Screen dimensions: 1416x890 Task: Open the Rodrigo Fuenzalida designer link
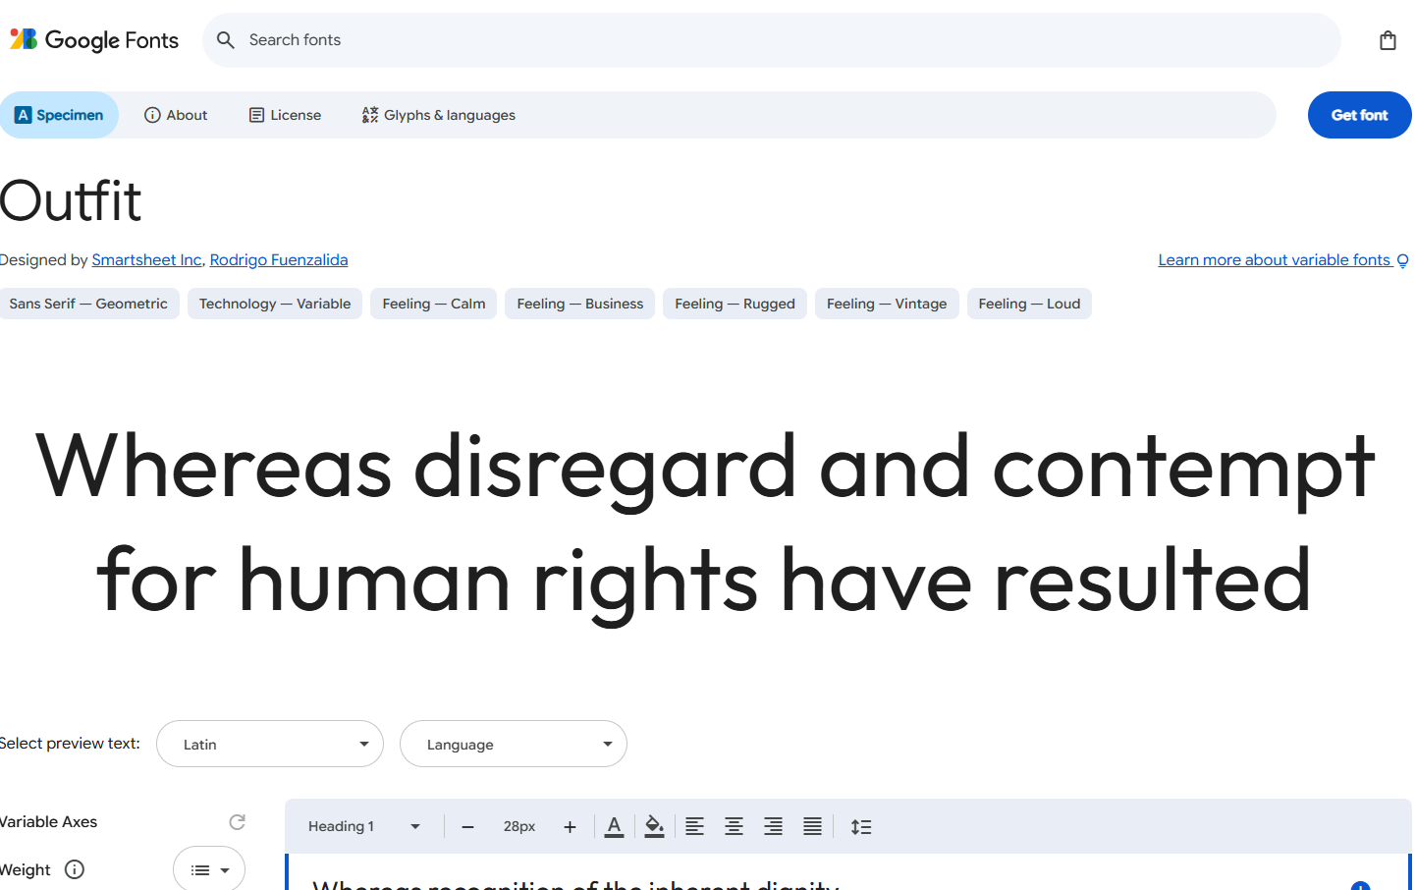tap(279, 260)
